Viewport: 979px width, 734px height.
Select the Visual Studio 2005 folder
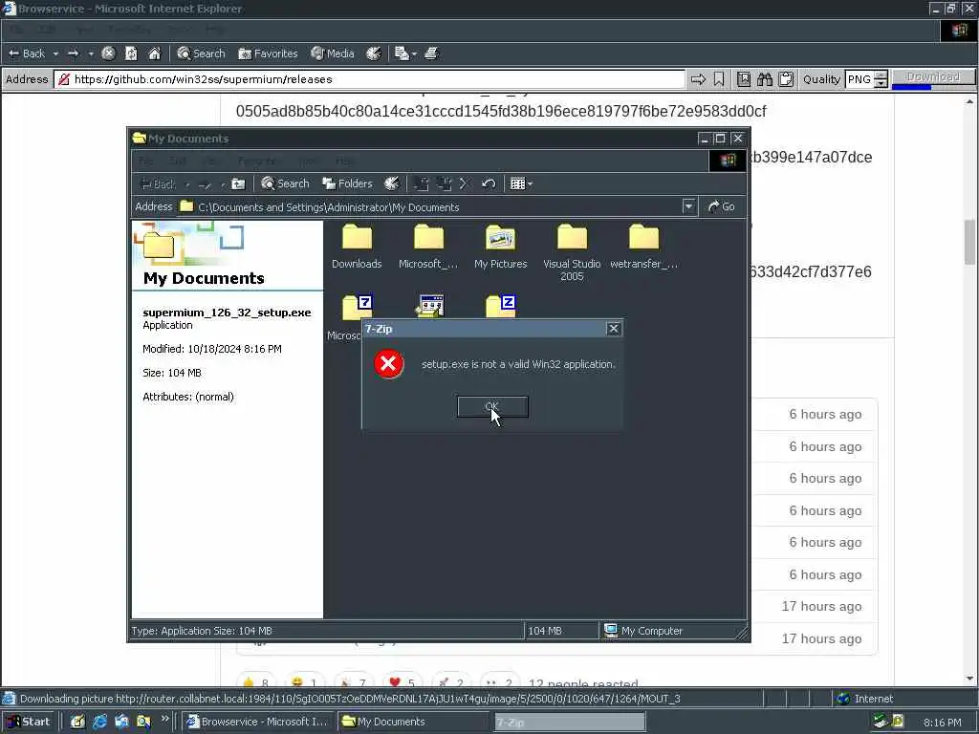572,252
